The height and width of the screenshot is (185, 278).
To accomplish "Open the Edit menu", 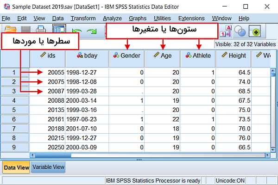I will click(22, 18).
